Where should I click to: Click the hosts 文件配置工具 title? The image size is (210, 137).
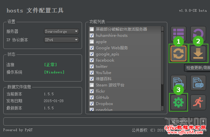click(35, 10)
